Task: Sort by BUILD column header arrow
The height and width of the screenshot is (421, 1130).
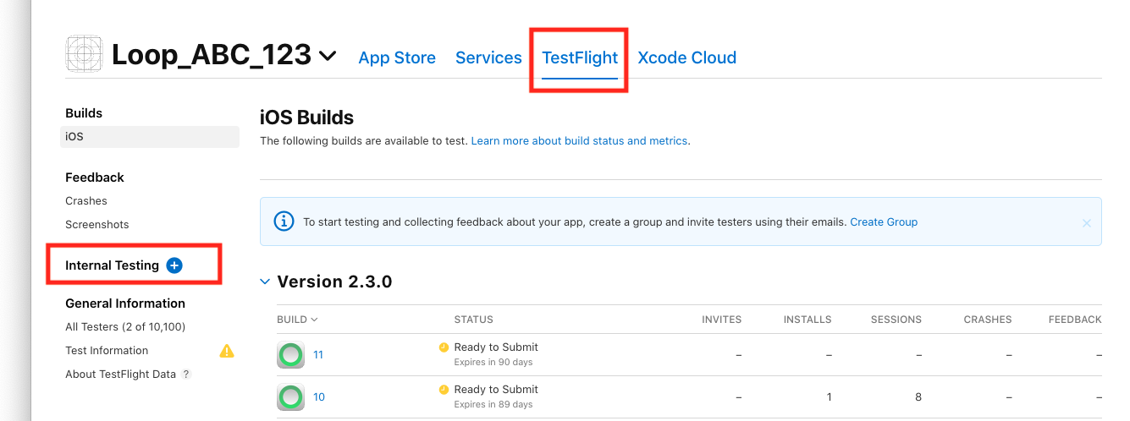Action: click(315, 320)
